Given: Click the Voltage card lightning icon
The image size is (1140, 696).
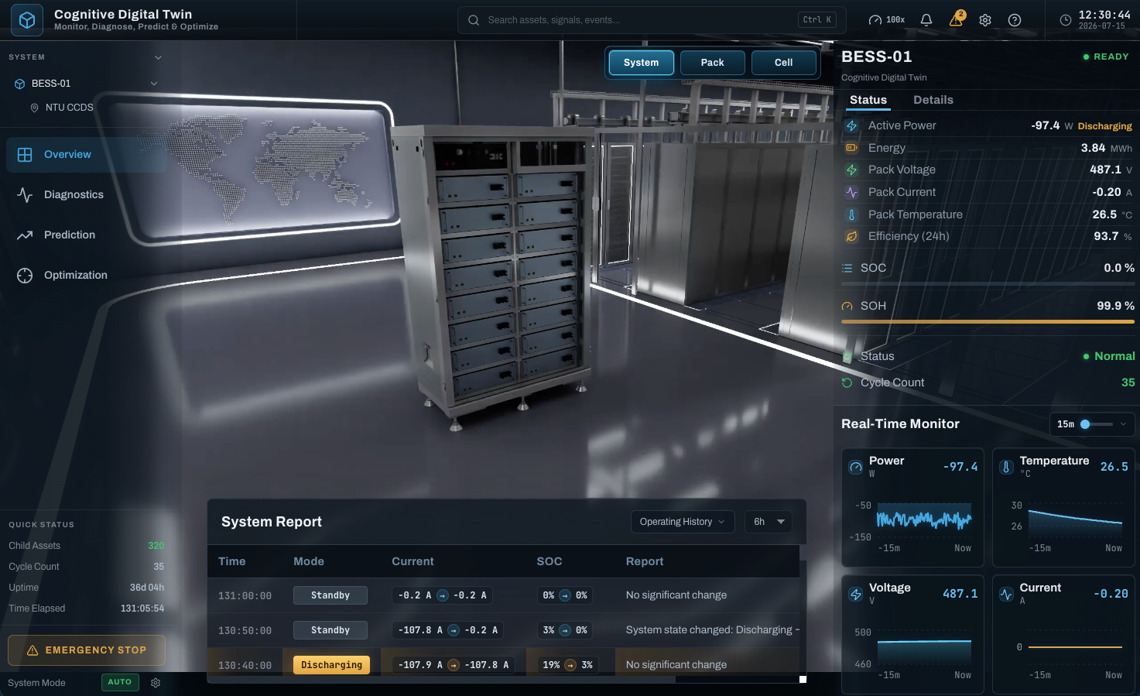Looking at the screenshot, I should [x=856, y=594].
